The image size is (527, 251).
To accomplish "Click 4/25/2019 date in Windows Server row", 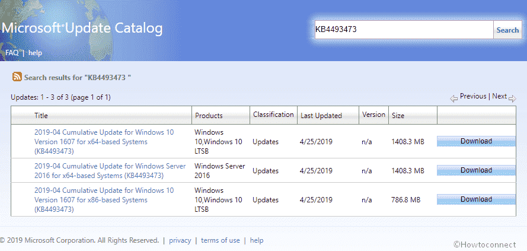I will point(316,170).
